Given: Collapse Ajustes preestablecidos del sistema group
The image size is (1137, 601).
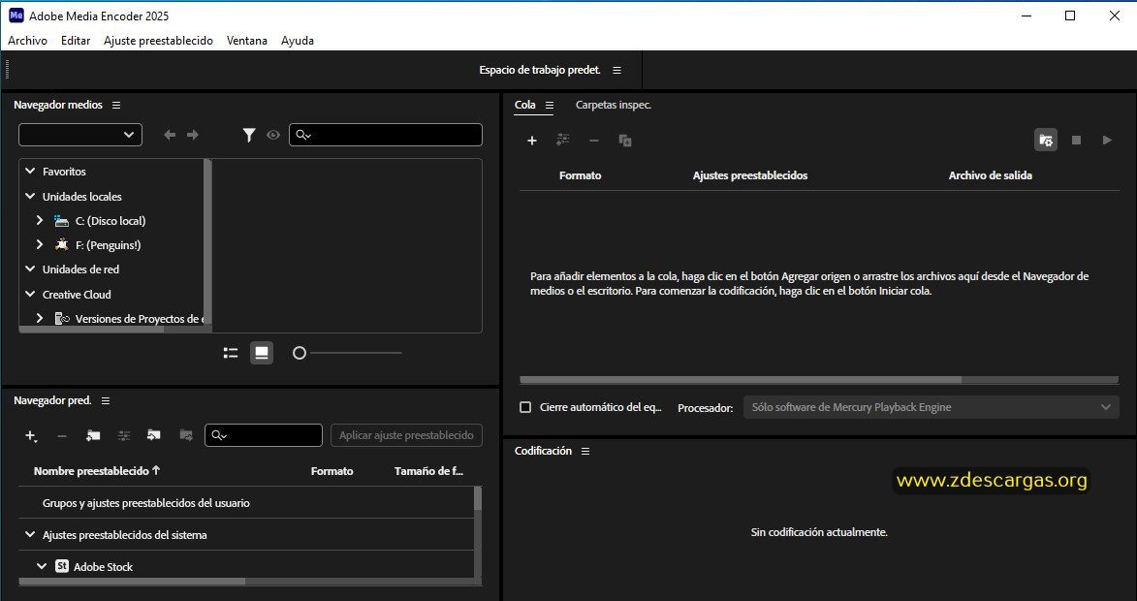Looking at the screenshot, I should tap(30, 535).
